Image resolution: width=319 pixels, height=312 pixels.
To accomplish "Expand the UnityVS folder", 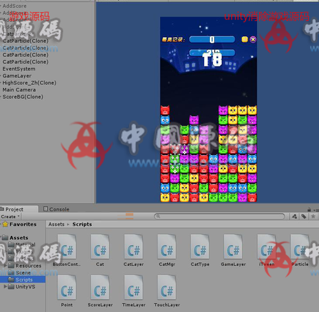I will coord(5,286).
